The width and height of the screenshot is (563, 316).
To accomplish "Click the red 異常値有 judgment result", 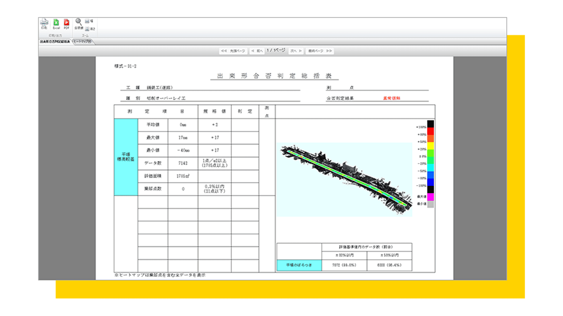I will click(391, 98).
